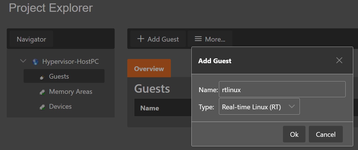Switch to the Overview tab
358x150 pixels.
(x=149, y=69)
